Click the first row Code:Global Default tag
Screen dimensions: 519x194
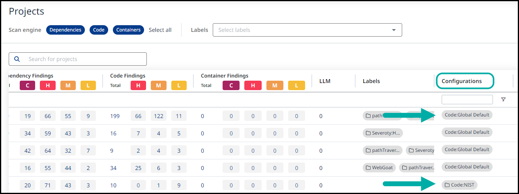[x=467, y=115]
